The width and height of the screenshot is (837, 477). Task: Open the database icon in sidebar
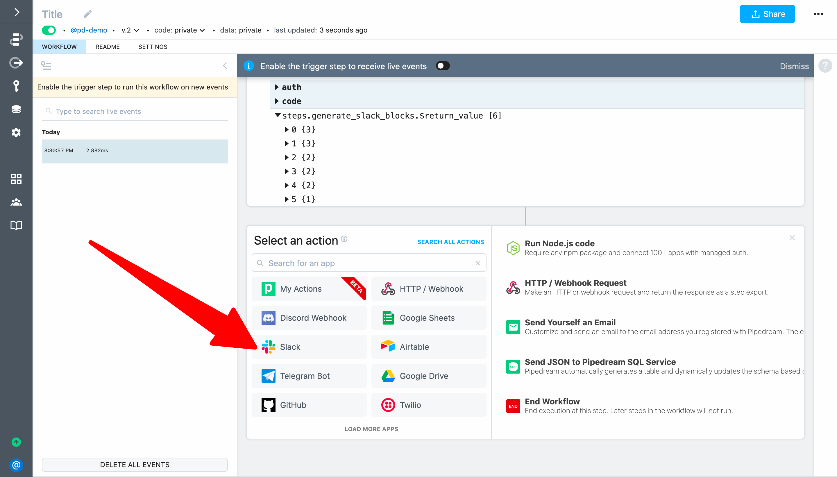[16, 109]
